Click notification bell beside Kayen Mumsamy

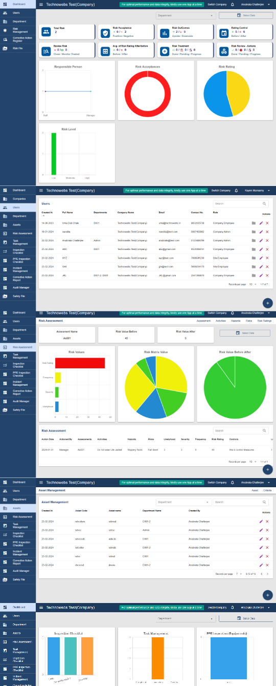point(236,190)
